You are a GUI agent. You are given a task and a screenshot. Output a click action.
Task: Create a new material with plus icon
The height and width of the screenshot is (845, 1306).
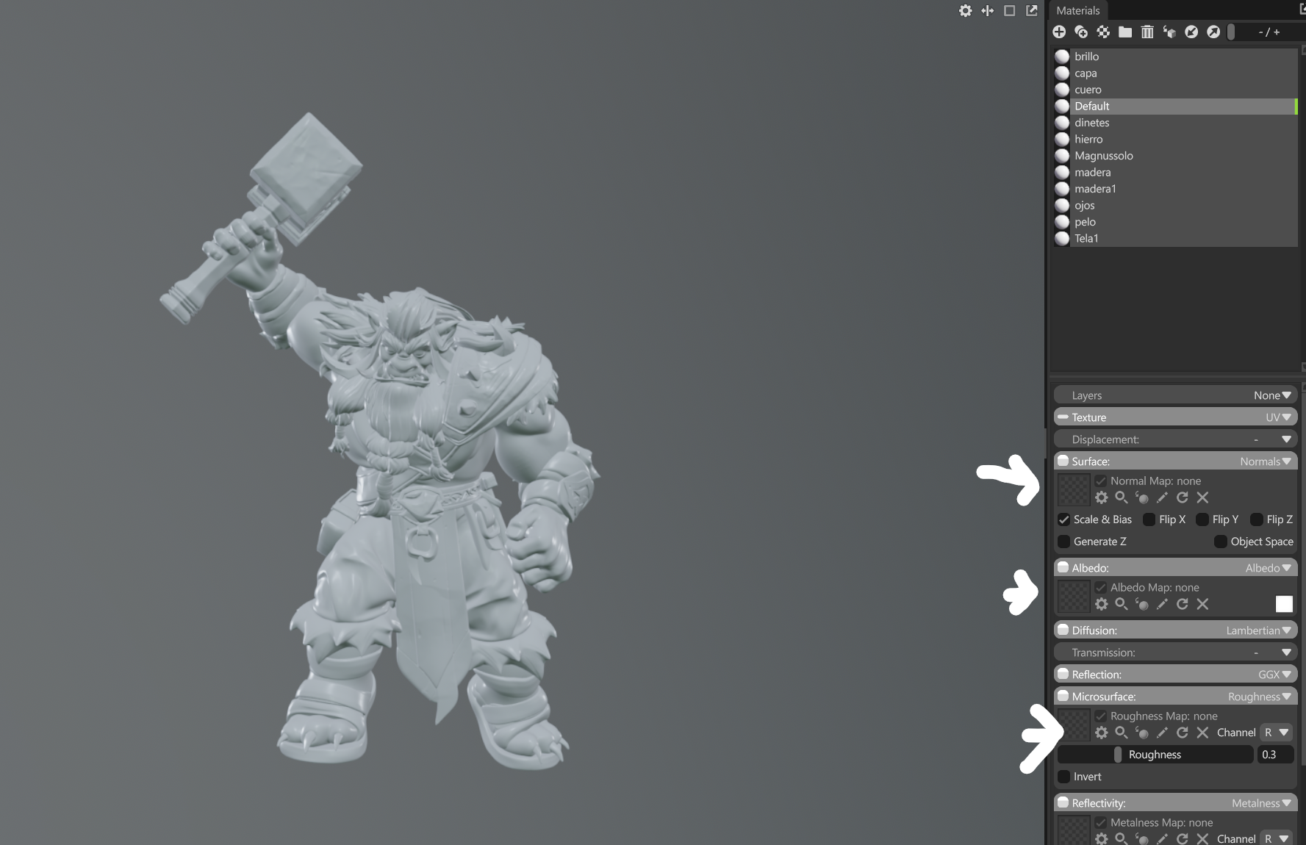[1059, 32]
